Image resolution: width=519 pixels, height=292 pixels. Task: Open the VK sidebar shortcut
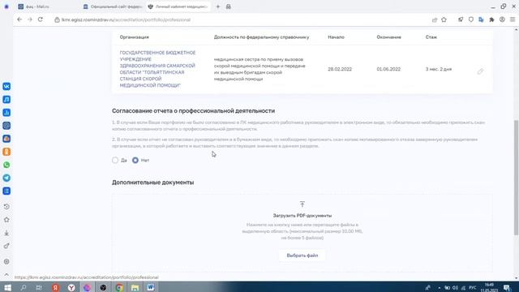6,87
